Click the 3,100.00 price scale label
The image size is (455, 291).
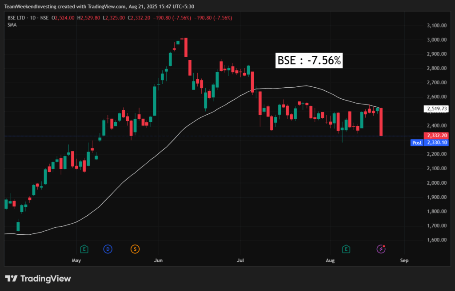(x=437, y=25)
